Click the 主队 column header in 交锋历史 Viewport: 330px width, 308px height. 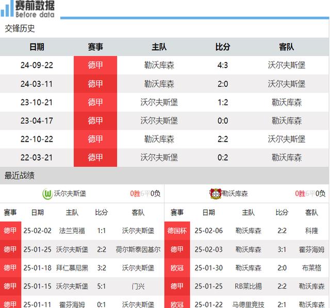pyautogui.click(x=159, y=47)
